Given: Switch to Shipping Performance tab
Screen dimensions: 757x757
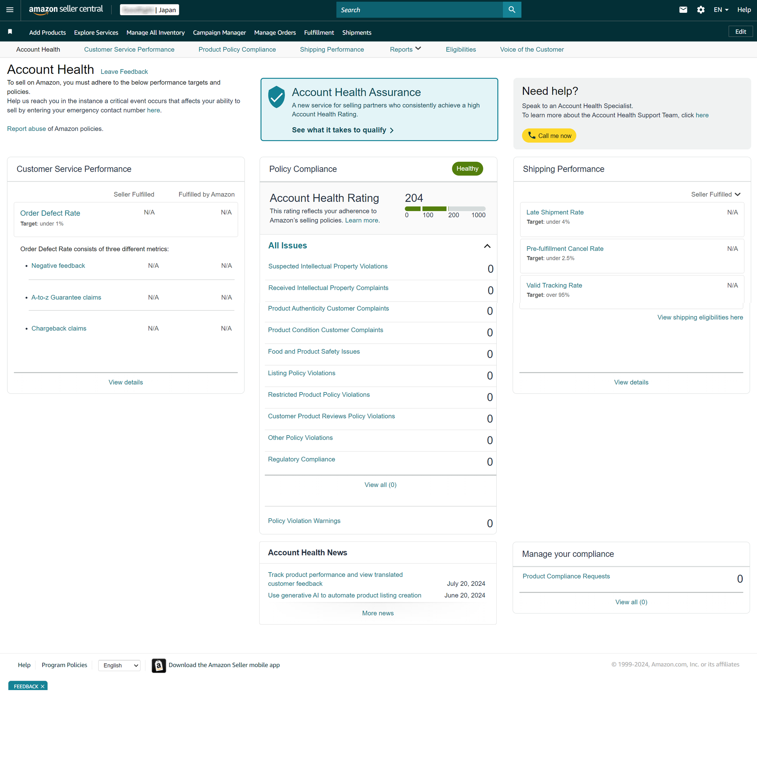Looking at the screenshot, I should pos(332,49).
